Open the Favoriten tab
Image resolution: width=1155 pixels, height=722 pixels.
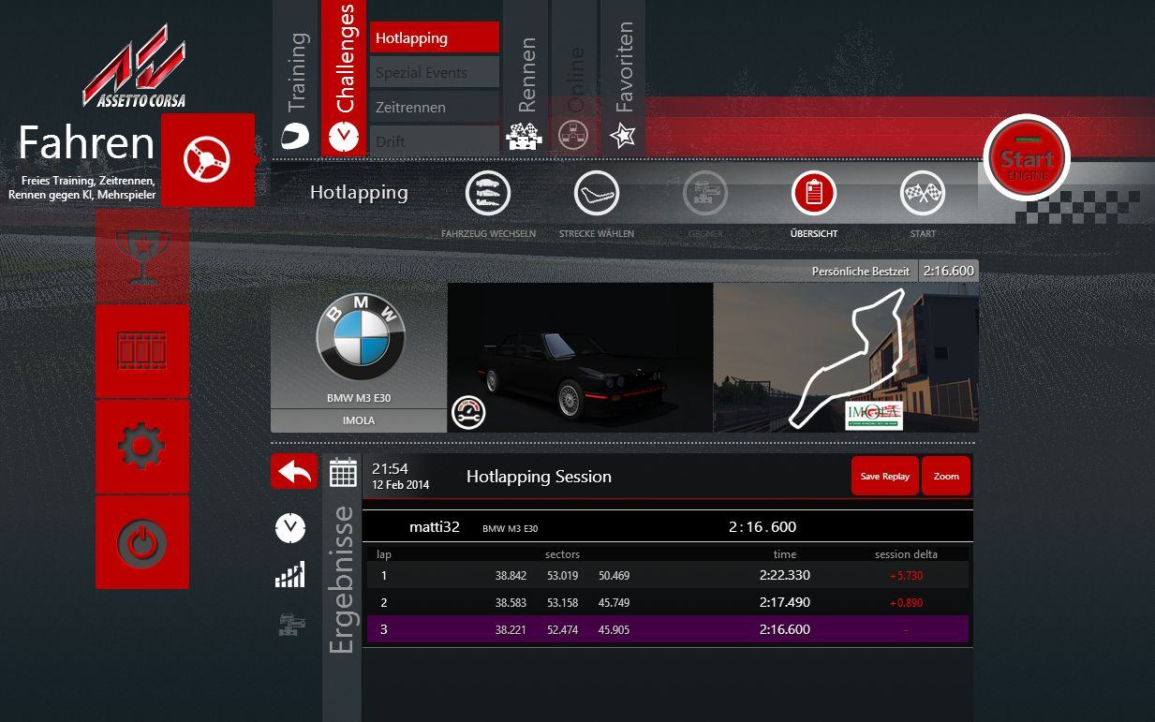click(623, 78)
